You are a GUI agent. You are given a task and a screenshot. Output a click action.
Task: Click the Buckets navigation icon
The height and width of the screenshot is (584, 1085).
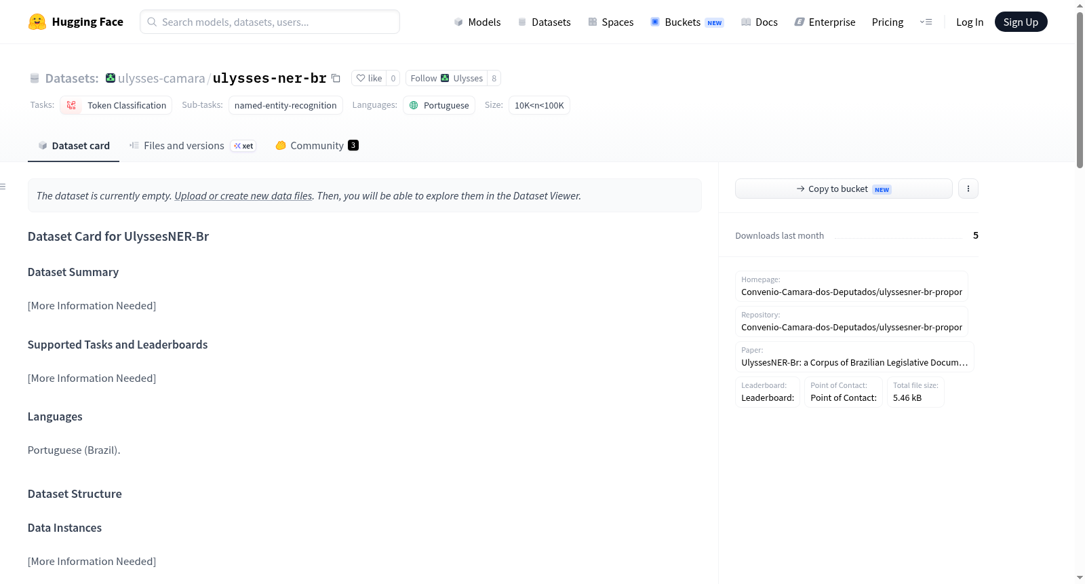pos(655,22)
